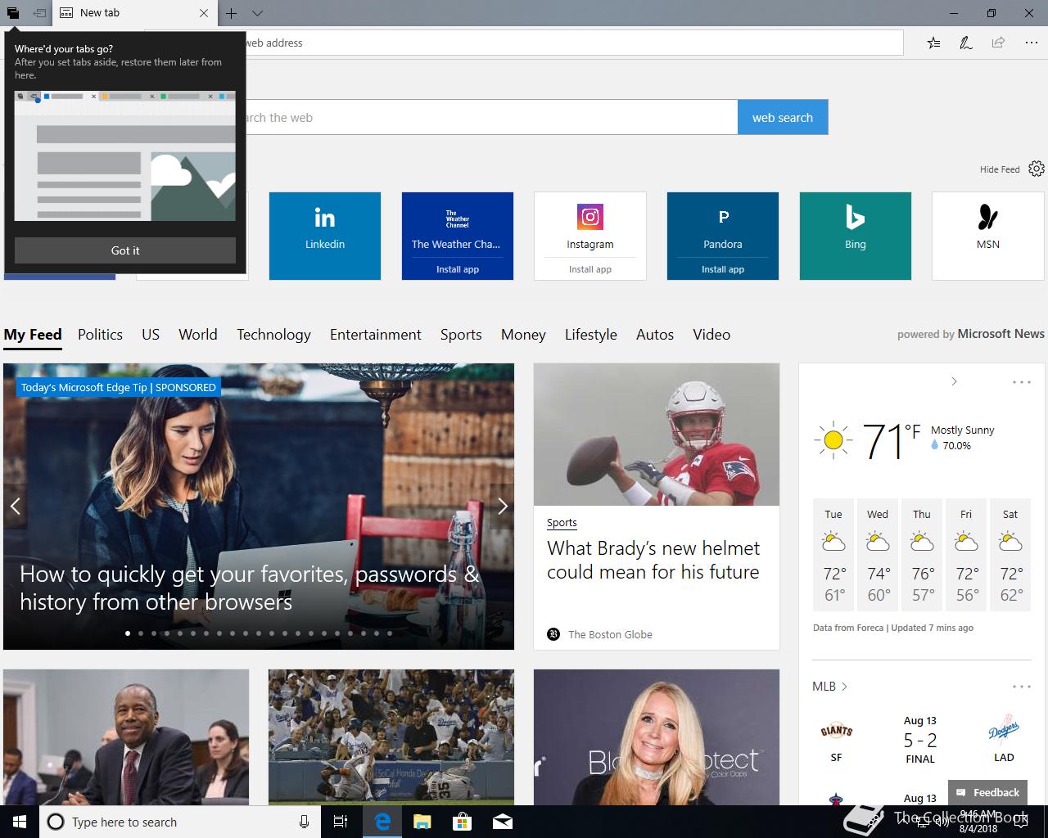The image size is (1048, 838).
Task: Open feed settings gear icon
Action: (x=1037, y=169)
